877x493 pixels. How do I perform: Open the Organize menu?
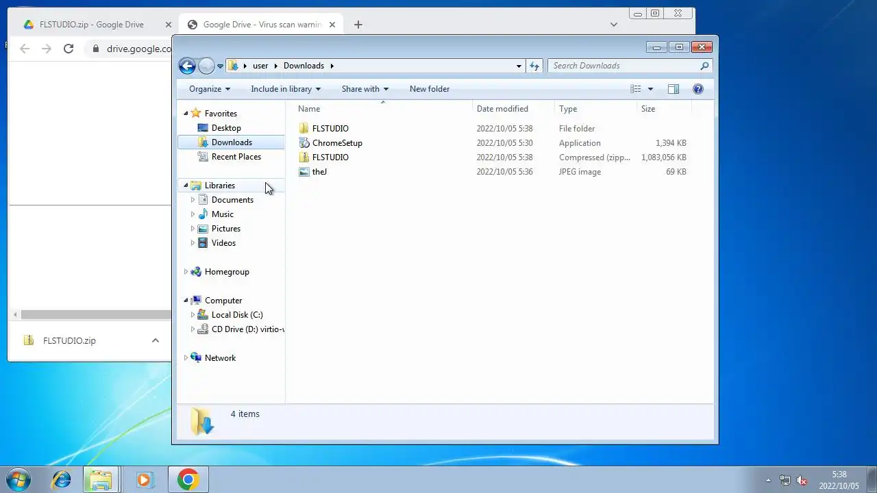(210, 89)
